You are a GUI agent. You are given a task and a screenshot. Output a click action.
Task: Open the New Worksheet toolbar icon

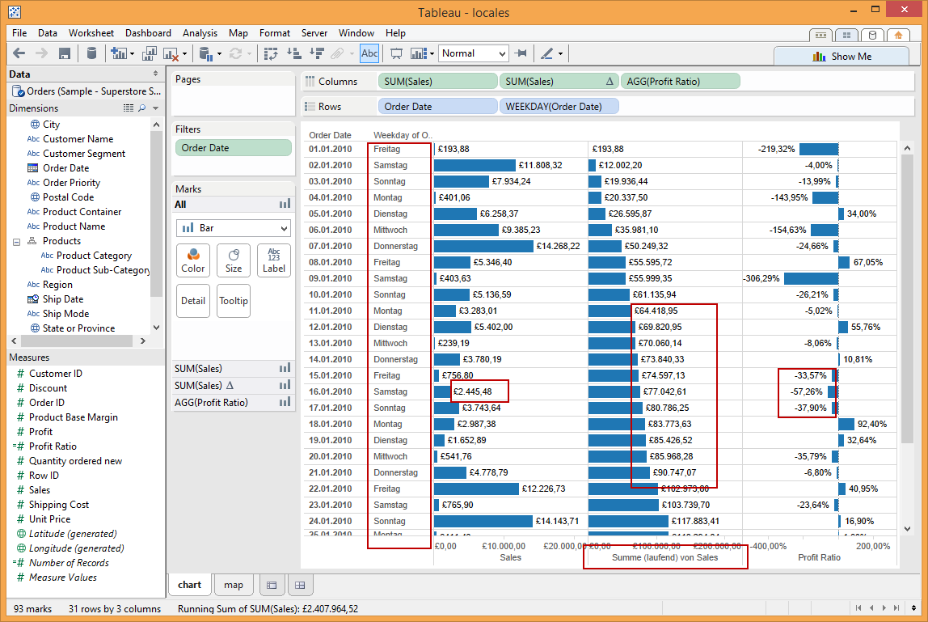(120, 53)
